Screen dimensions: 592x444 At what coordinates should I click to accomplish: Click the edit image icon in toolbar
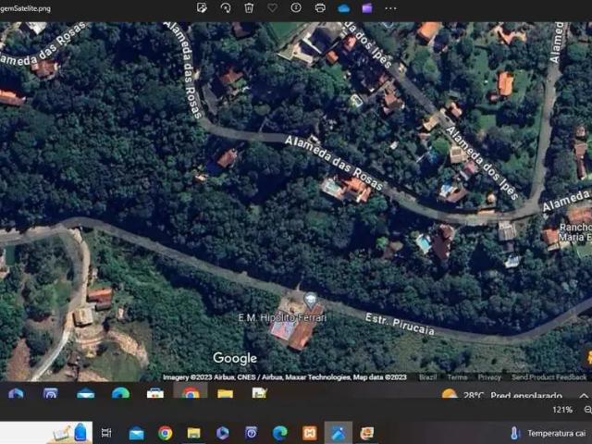tap(202, 7)
